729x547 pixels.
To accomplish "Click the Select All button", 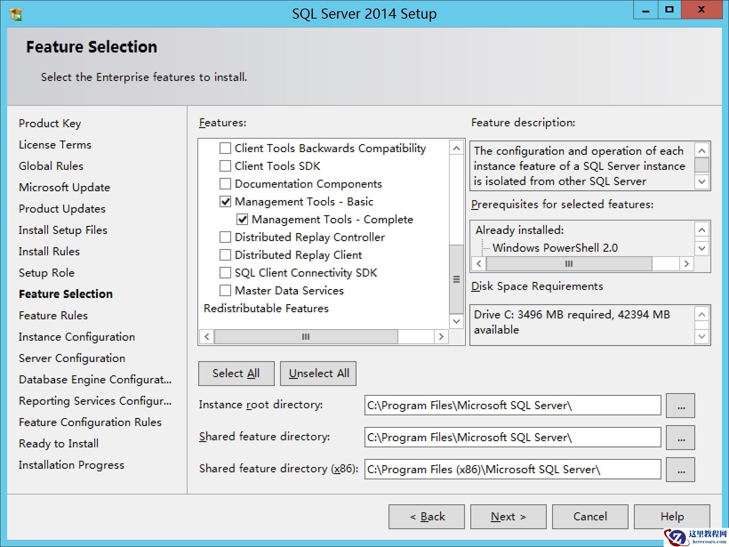I will click(x=236, y=374).
